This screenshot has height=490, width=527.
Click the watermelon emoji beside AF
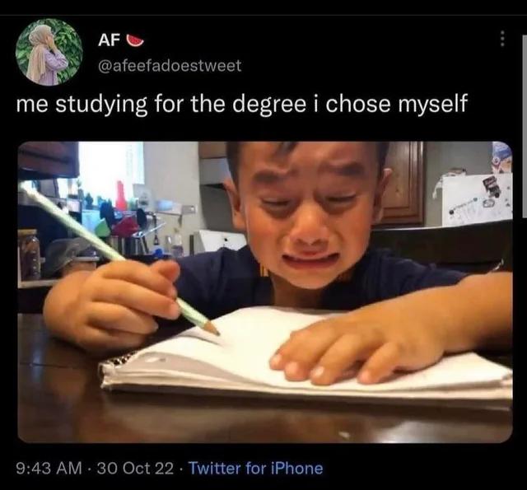tap(135, 40)
